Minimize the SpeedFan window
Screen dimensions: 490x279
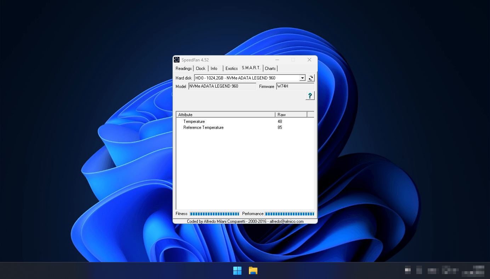(x=277, y=60)
